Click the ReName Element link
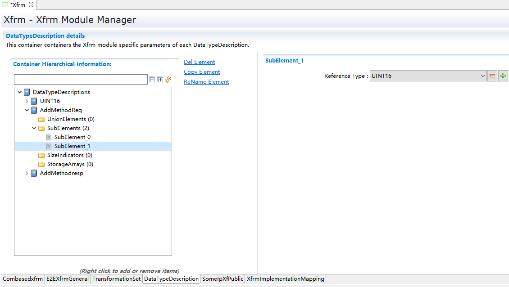This screenshot has width=509, height=287. click(206, 82)
